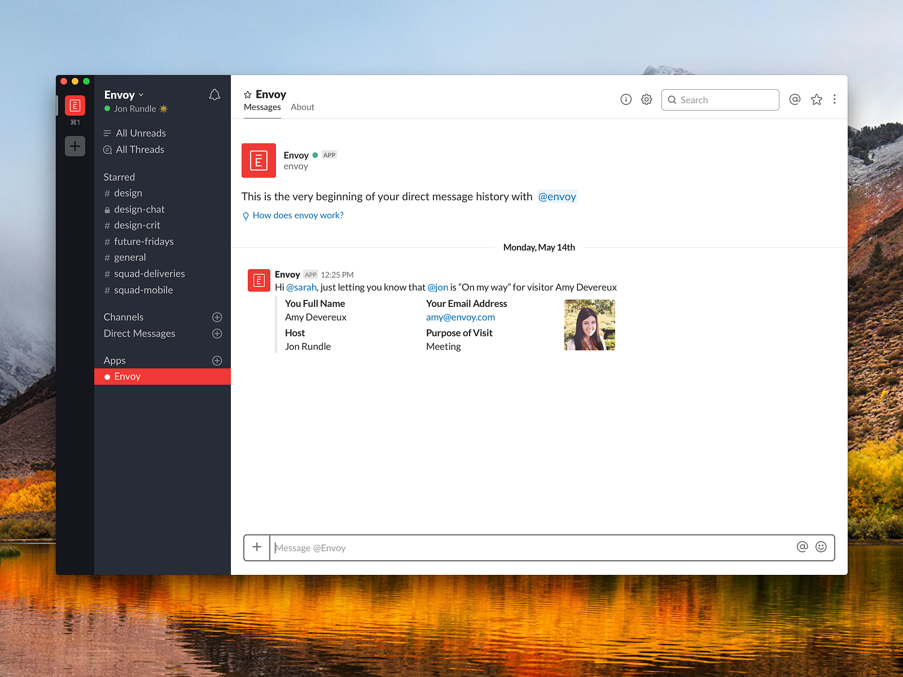Click the Apps section heading

click(115, 361)
